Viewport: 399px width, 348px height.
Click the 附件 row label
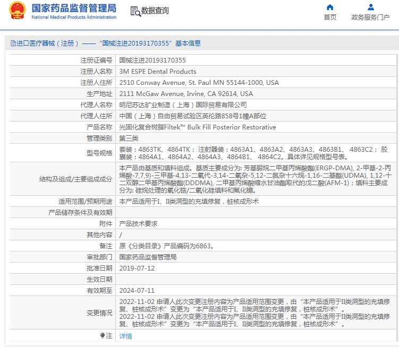(x=106, y=224)
